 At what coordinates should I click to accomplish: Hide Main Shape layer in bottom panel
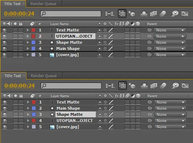[5, 108]
